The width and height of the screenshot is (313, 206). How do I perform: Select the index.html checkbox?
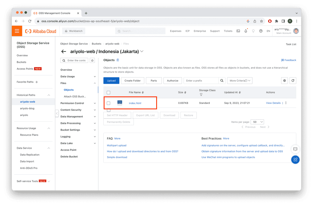pyautogui.click(x=108, y=103)
